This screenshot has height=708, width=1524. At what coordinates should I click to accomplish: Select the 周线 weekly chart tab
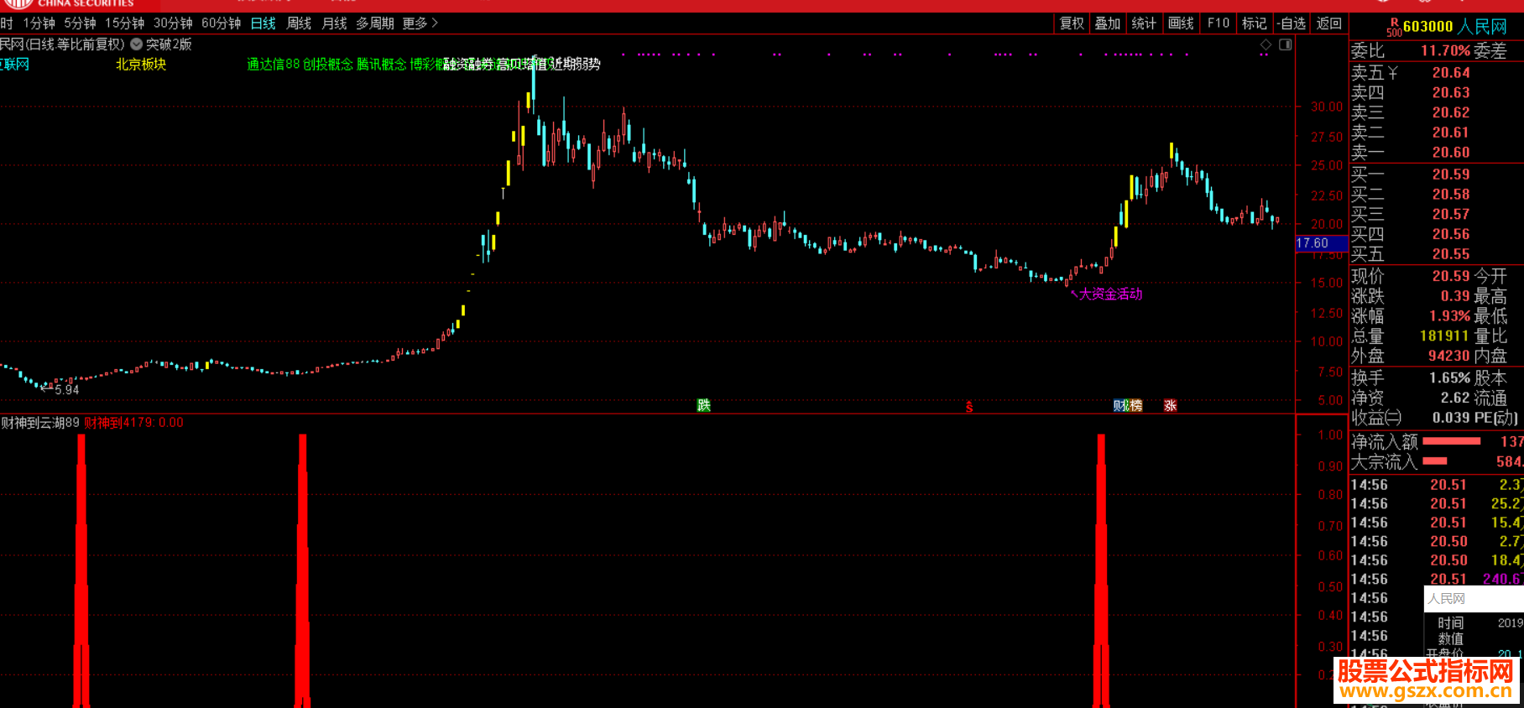[x=299, y=23]
